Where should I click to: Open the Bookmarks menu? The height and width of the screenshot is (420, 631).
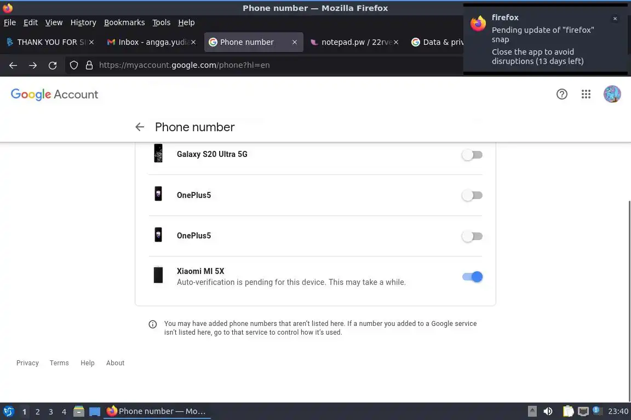[124, 22]
